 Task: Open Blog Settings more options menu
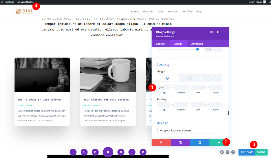pos(224,32)
